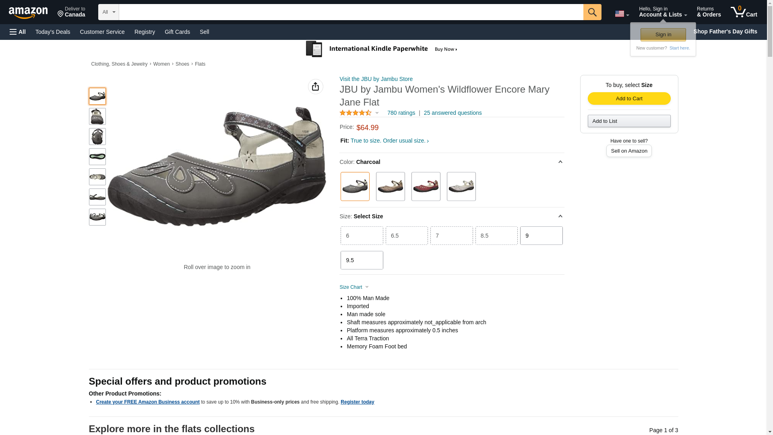Collapse the Color section chevron
Viewport: 773px width, 435px height.
[560, 162]
